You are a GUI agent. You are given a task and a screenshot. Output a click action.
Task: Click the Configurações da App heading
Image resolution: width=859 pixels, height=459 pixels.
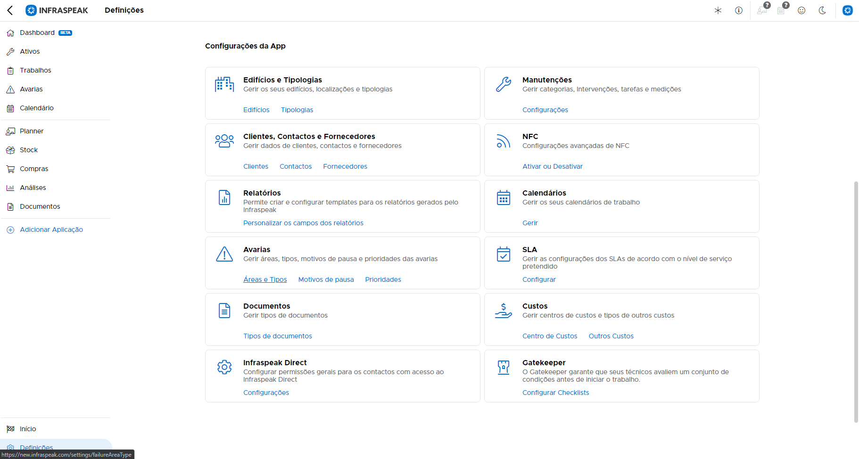245,46
